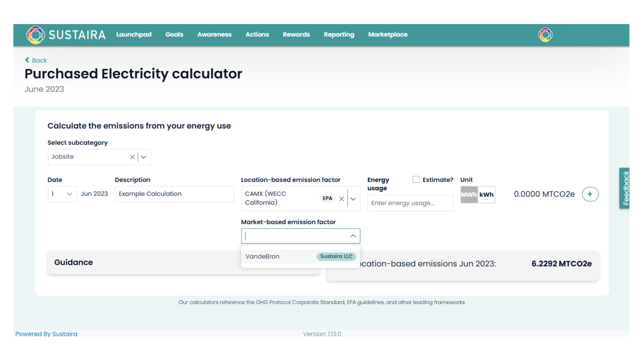Open the Reporting menu item
643x361 pixels.
point(339,35)
